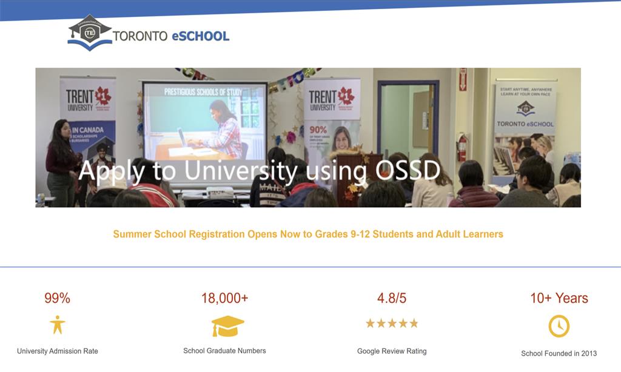
Task: Click the 'Apply to University using OSSD' banner text
Action: tap(259, 171)
